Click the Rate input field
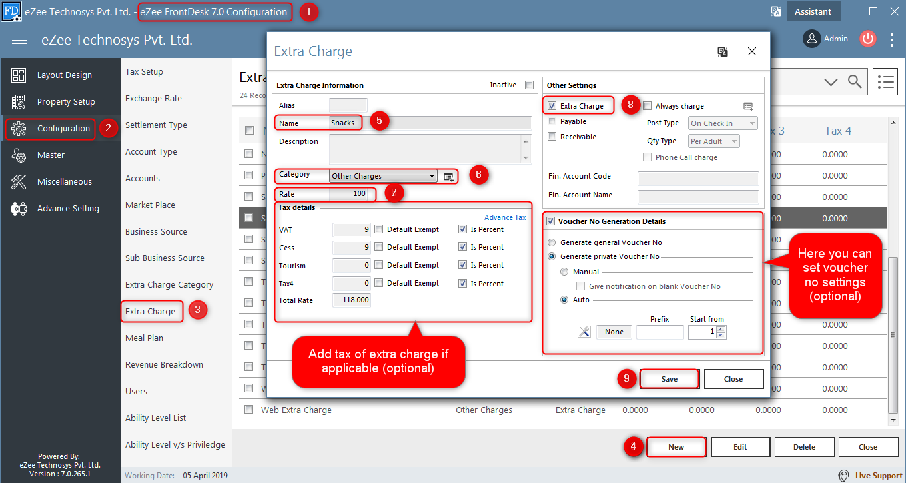The image size is (906, 483). click(349, 193)
